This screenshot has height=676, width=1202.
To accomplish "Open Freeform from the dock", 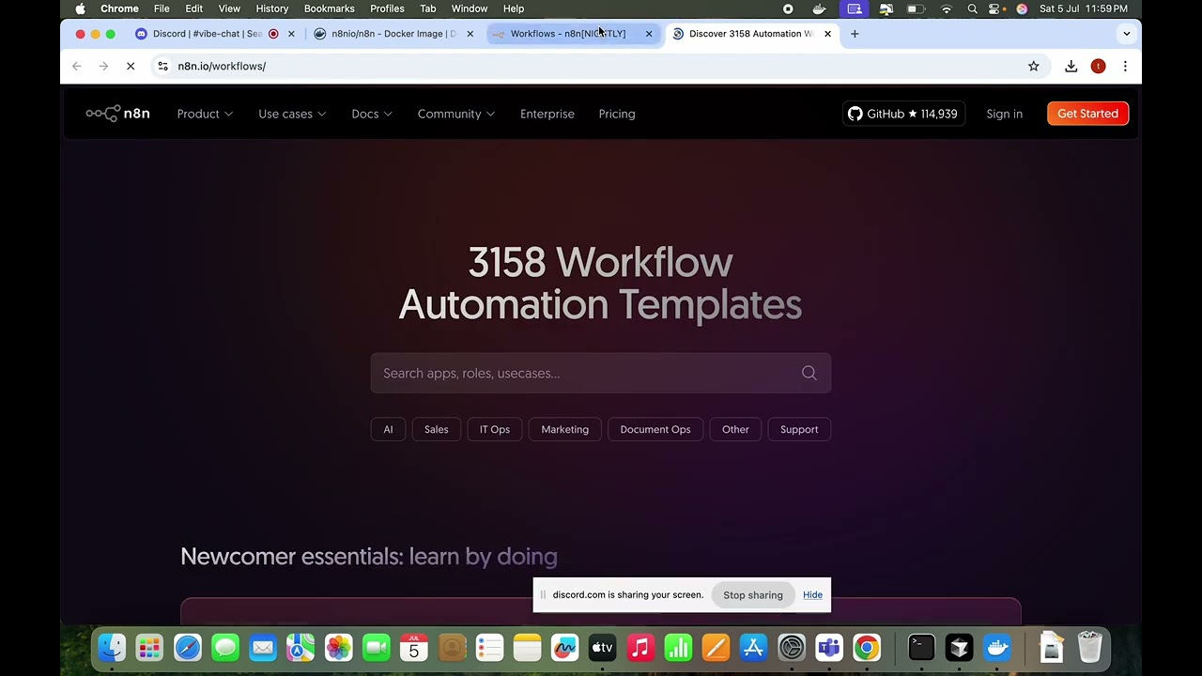I will (564, 648).
